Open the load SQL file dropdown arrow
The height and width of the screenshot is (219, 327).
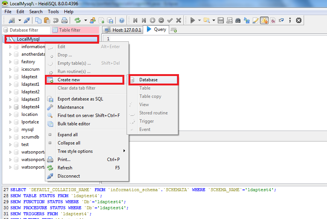coord(214,20)
